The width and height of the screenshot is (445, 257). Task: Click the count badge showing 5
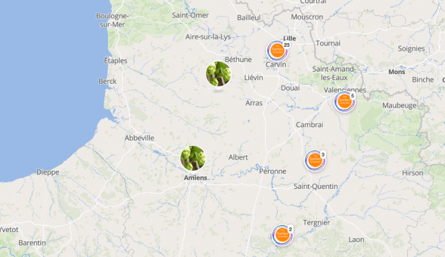coord(352,96)
